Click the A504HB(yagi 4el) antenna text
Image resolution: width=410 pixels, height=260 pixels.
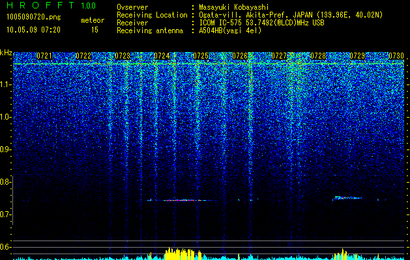coord(230,31)
